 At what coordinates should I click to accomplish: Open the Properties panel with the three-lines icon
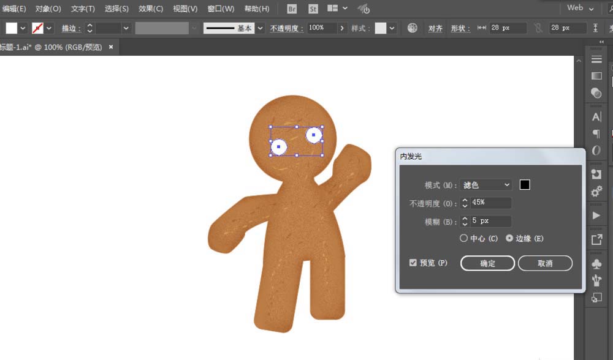pyautogui.click(x=596, y=59)
